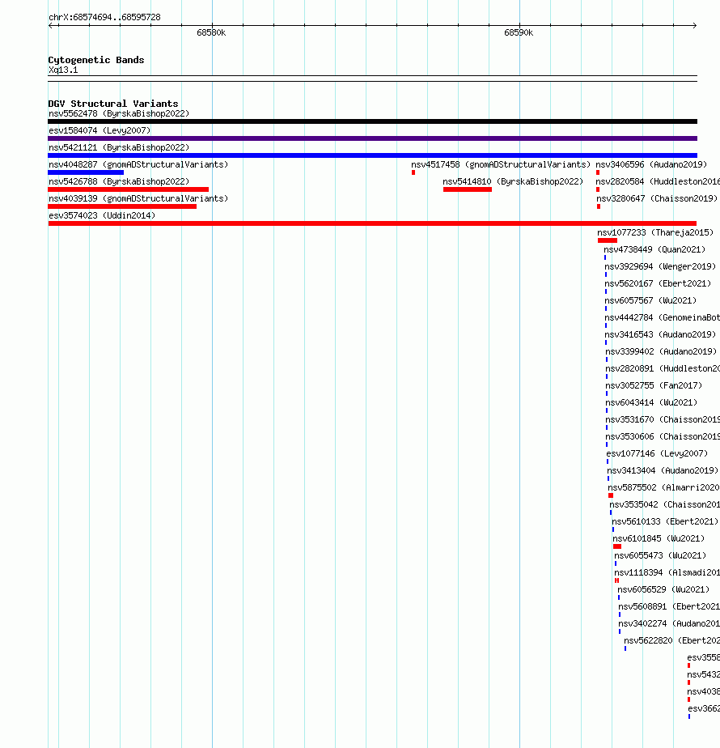The width and height of the screenshot is (720, 748).
Task: Click nsv6056529 (Wu2021) label
Action: 663,589
